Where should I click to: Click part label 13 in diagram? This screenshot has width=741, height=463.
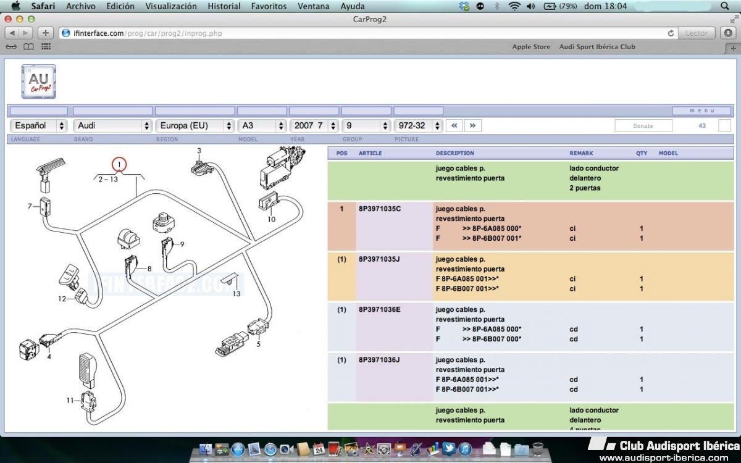[x=237, y=294]
